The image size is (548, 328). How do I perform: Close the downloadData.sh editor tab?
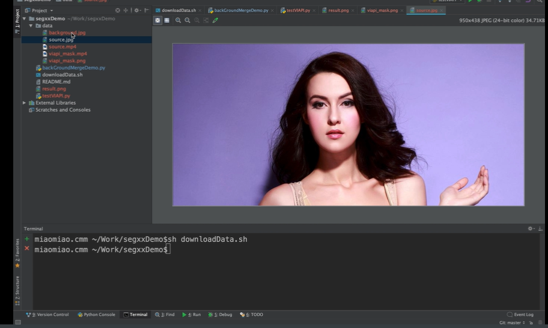[200, 10]
